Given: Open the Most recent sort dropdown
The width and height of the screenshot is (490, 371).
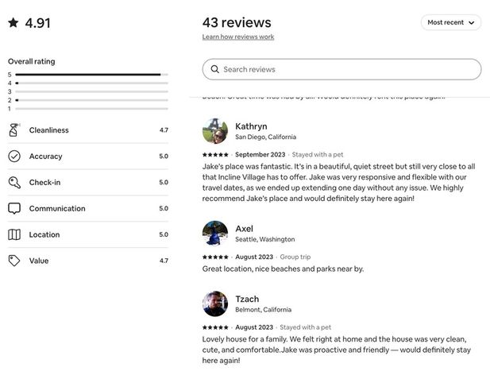Looking at the screenshot, I should [x=450, y=23].
